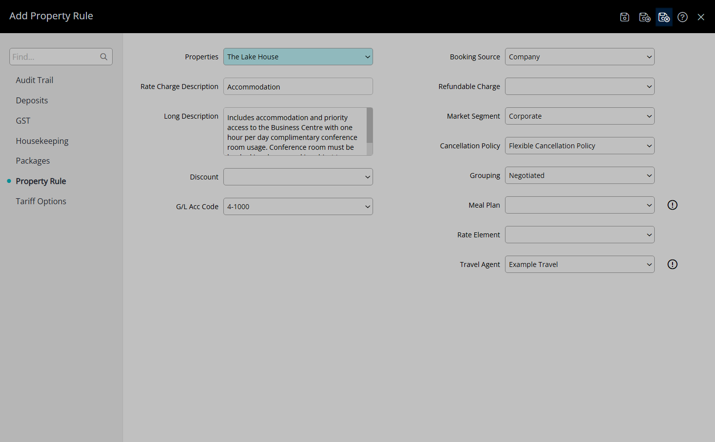The height and width of the screenshot is (442, 715).
Task: Open the Rate Element dropdown
Action: pos(580,235)
